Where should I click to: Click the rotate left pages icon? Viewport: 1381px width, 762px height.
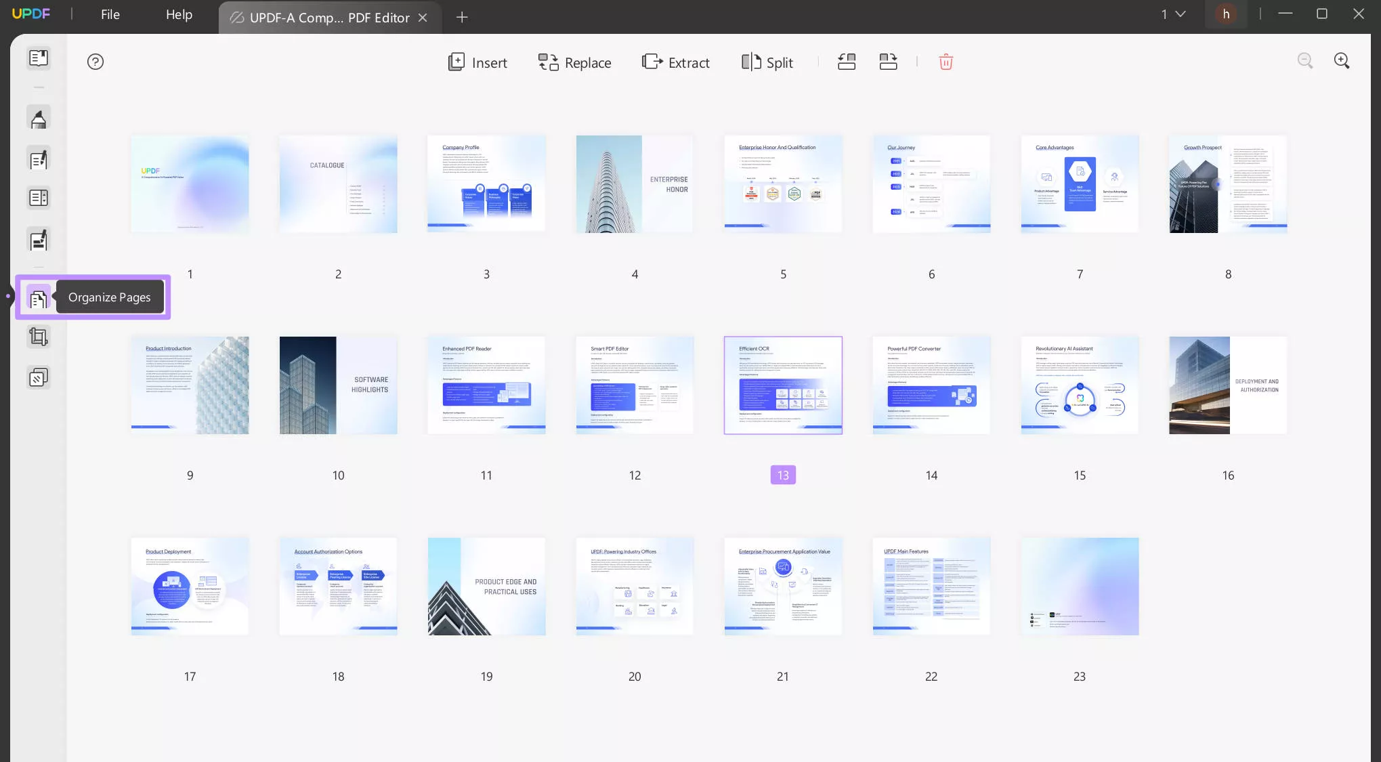point(845,62)
